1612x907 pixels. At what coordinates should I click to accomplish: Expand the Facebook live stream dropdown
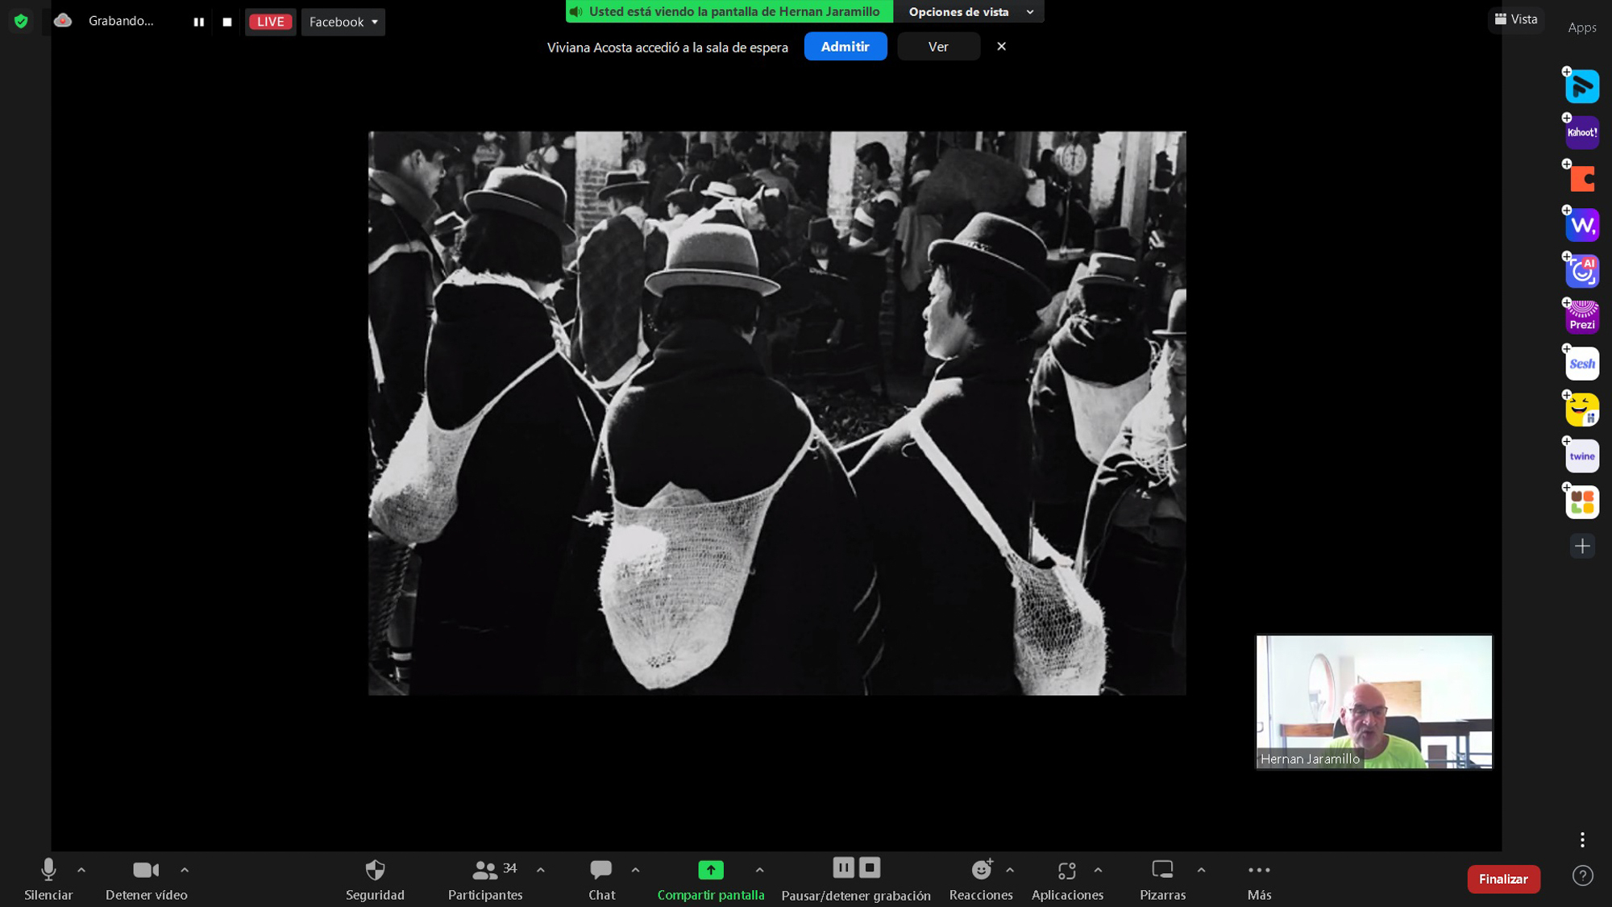coord(343,22)
